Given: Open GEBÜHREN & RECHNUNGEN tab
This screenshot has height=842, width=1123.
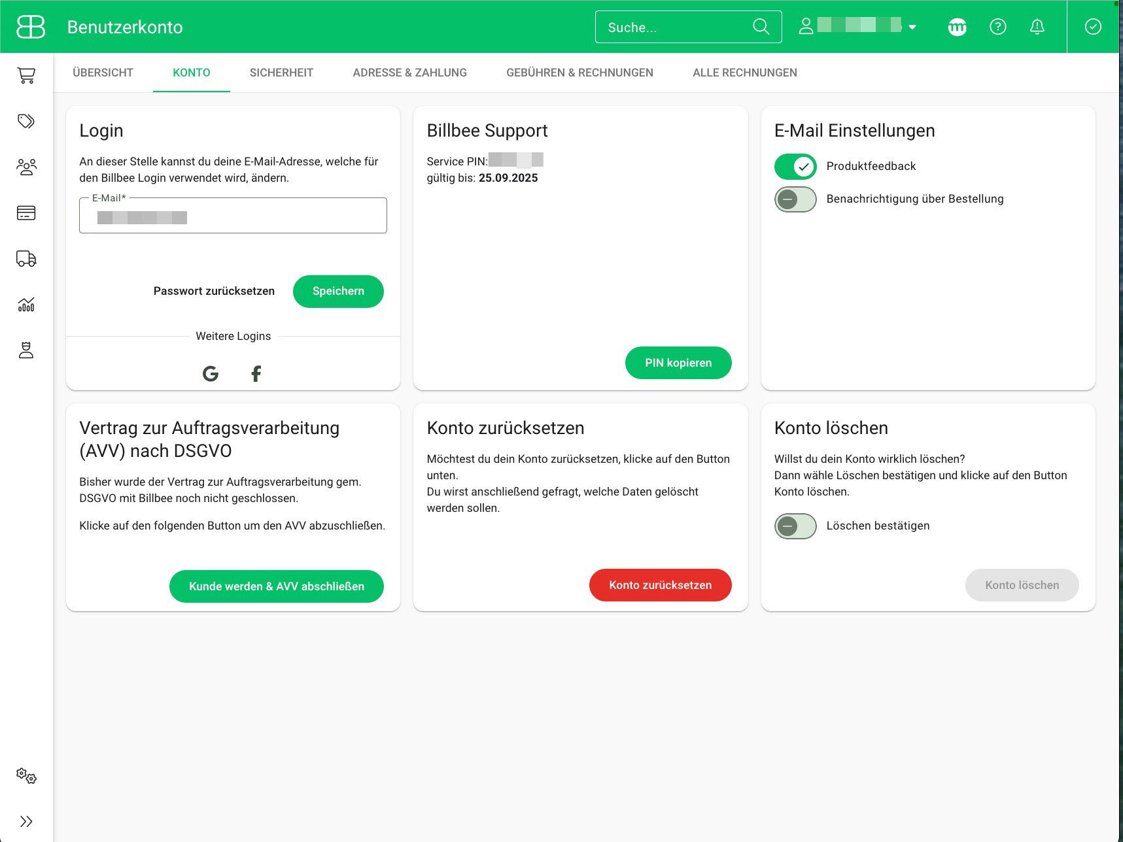Looking at the screenshot, I should click(x=579, y=73).
